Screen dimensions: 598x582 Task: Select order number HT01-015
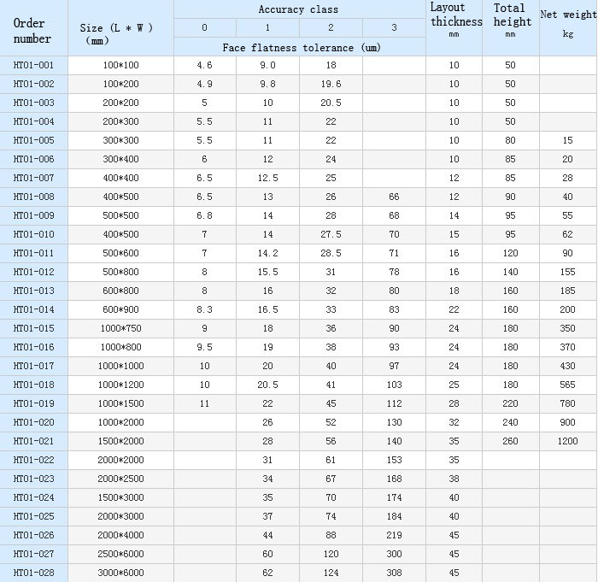pos(33,328)
